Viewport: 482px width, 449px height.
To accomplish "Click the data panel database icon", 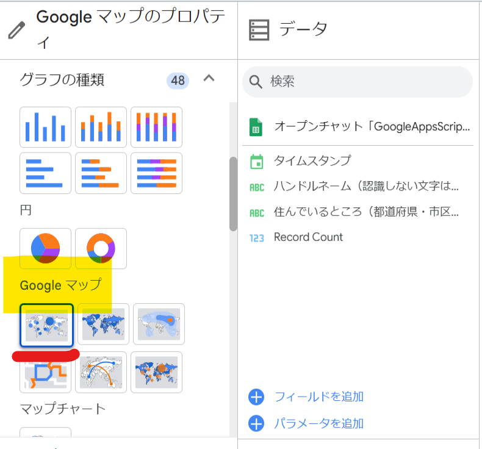I will pos(259,30).
